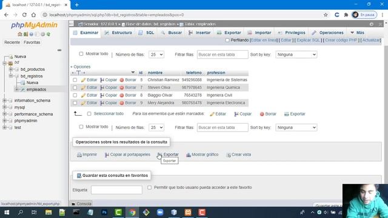
Task: Open Zoom app in taskbar
Action: (160, 213)
